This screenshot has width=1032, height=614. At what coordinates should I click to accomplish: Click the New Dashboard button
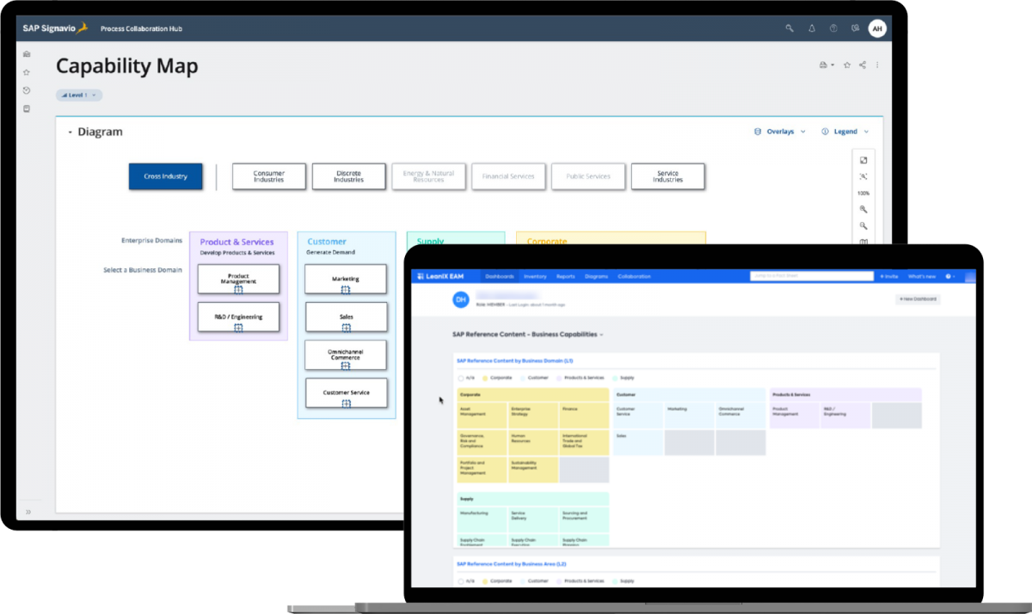917,298
